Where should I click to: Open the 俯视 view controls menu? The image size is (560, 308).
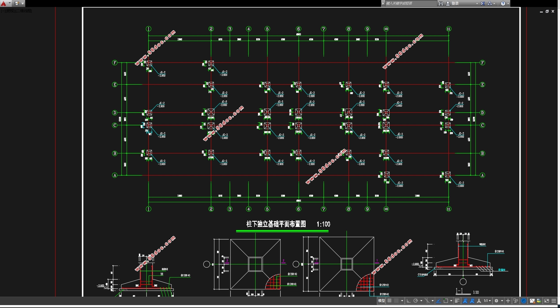point(10,11)
